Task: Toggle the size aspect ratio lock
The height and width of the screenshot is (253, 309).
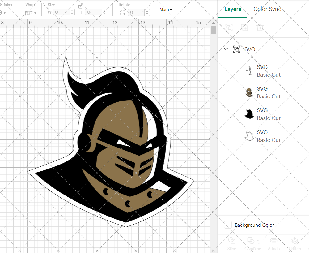Action: [x=80, y=6]
